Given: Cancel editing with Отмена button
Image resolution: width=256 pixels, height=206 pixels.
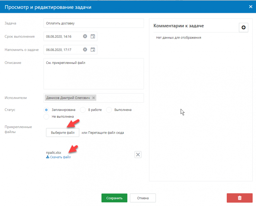Looking at the screenshot, I should point(143,198).
